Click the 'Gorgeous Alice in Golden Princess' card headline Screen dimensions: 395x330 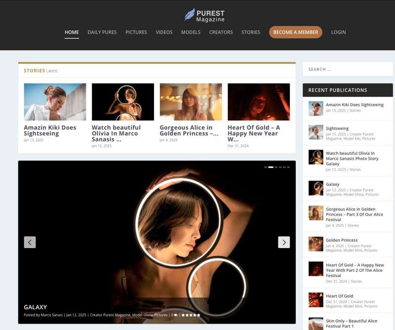(x=189, y=130)
